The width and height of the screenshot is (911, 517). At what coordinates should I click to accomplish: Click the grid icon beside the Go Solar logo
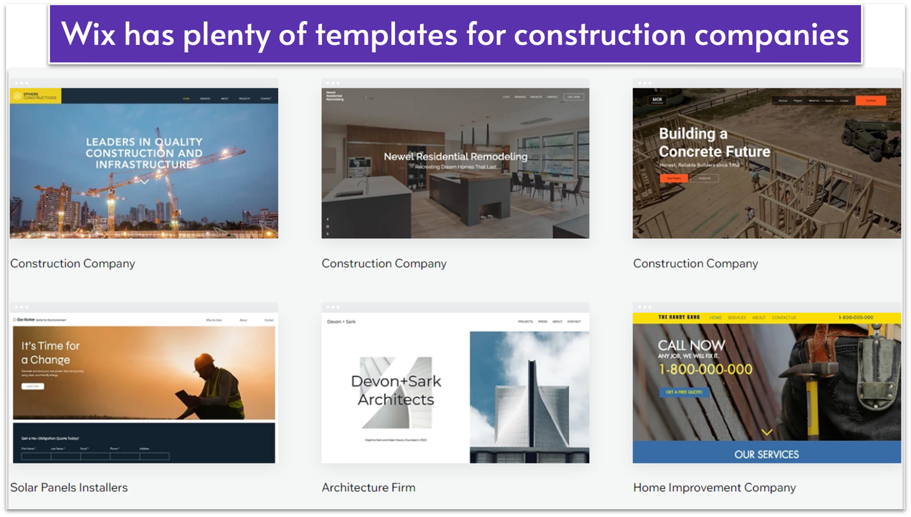tap(14, 320)
